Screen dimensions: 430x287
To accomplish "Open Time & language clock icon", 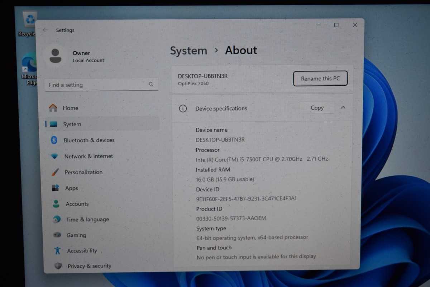I will pos(57,220).
